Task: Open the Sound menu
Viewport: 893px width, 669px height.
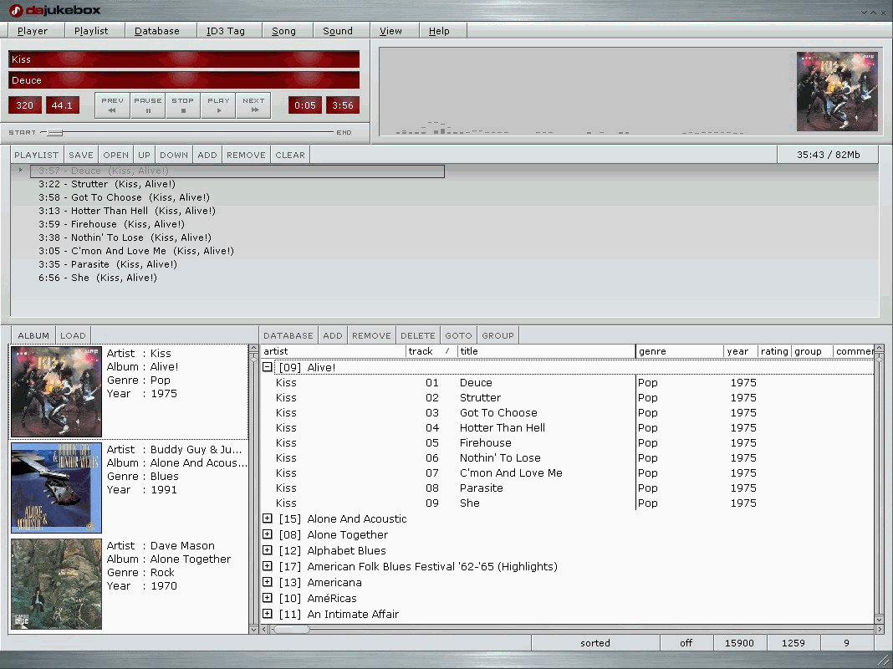Action: coord(338,31)
